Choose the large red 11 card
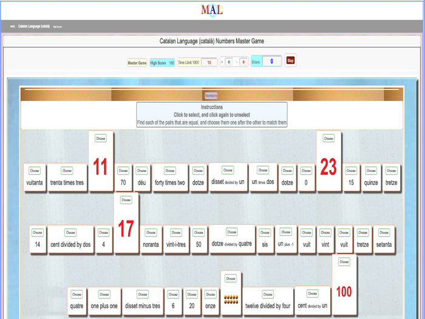 (x=101, y=139)
